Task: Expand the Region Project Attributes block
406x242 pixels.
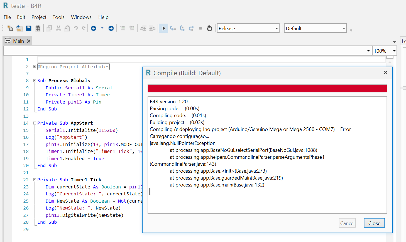Action: 35,67
